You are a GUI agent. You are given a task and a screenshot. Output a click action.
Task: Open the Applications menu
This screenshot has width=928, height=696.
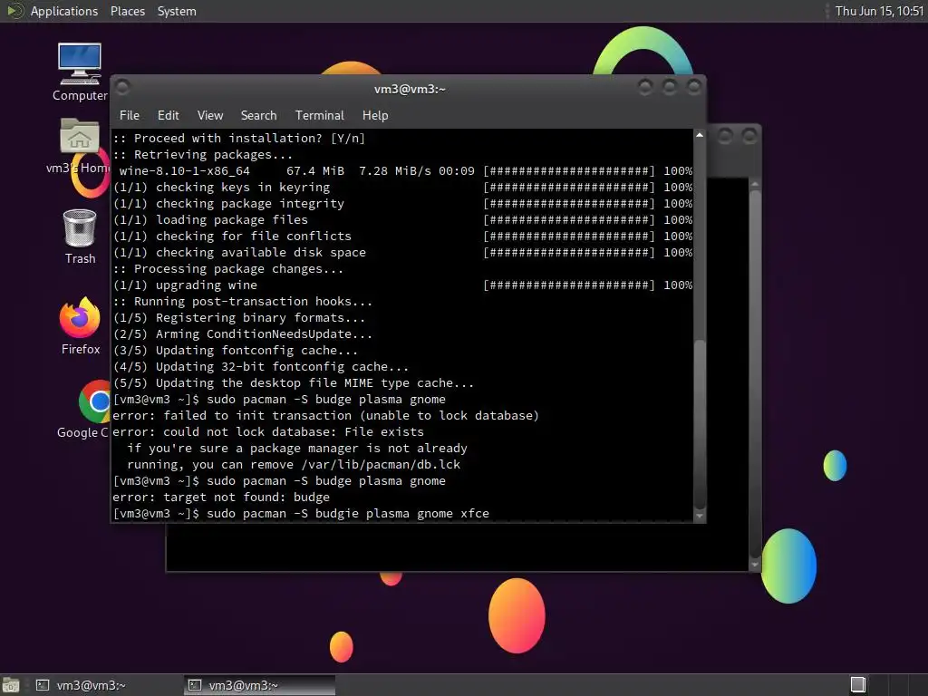pyautogui.click(x=64, y=11)
